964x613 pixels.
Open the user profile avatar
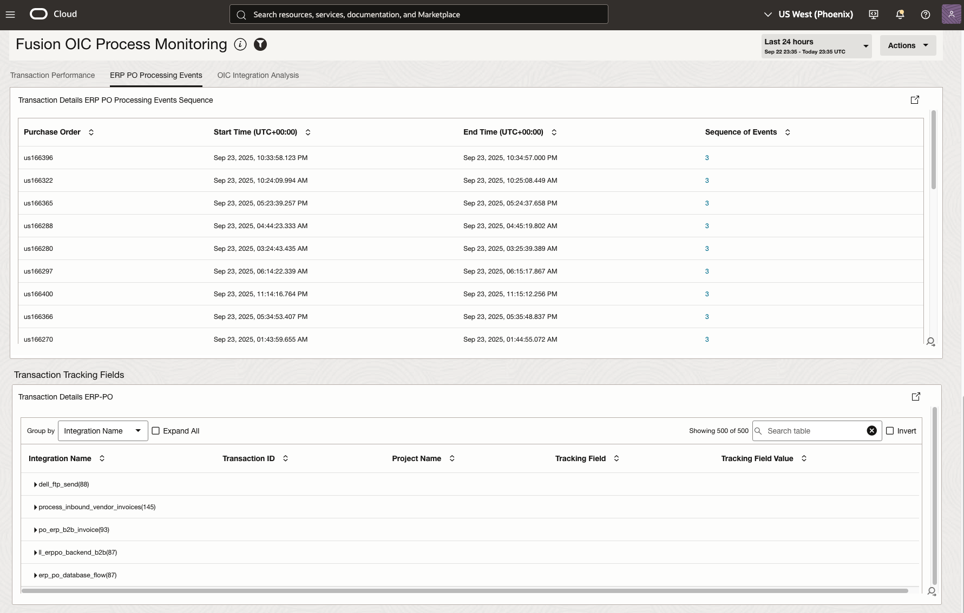pyautogui.click(x=951, y=15)
